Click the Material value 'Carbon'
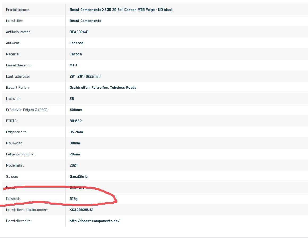This screenshot has width=308, height=238. point(75,54)
